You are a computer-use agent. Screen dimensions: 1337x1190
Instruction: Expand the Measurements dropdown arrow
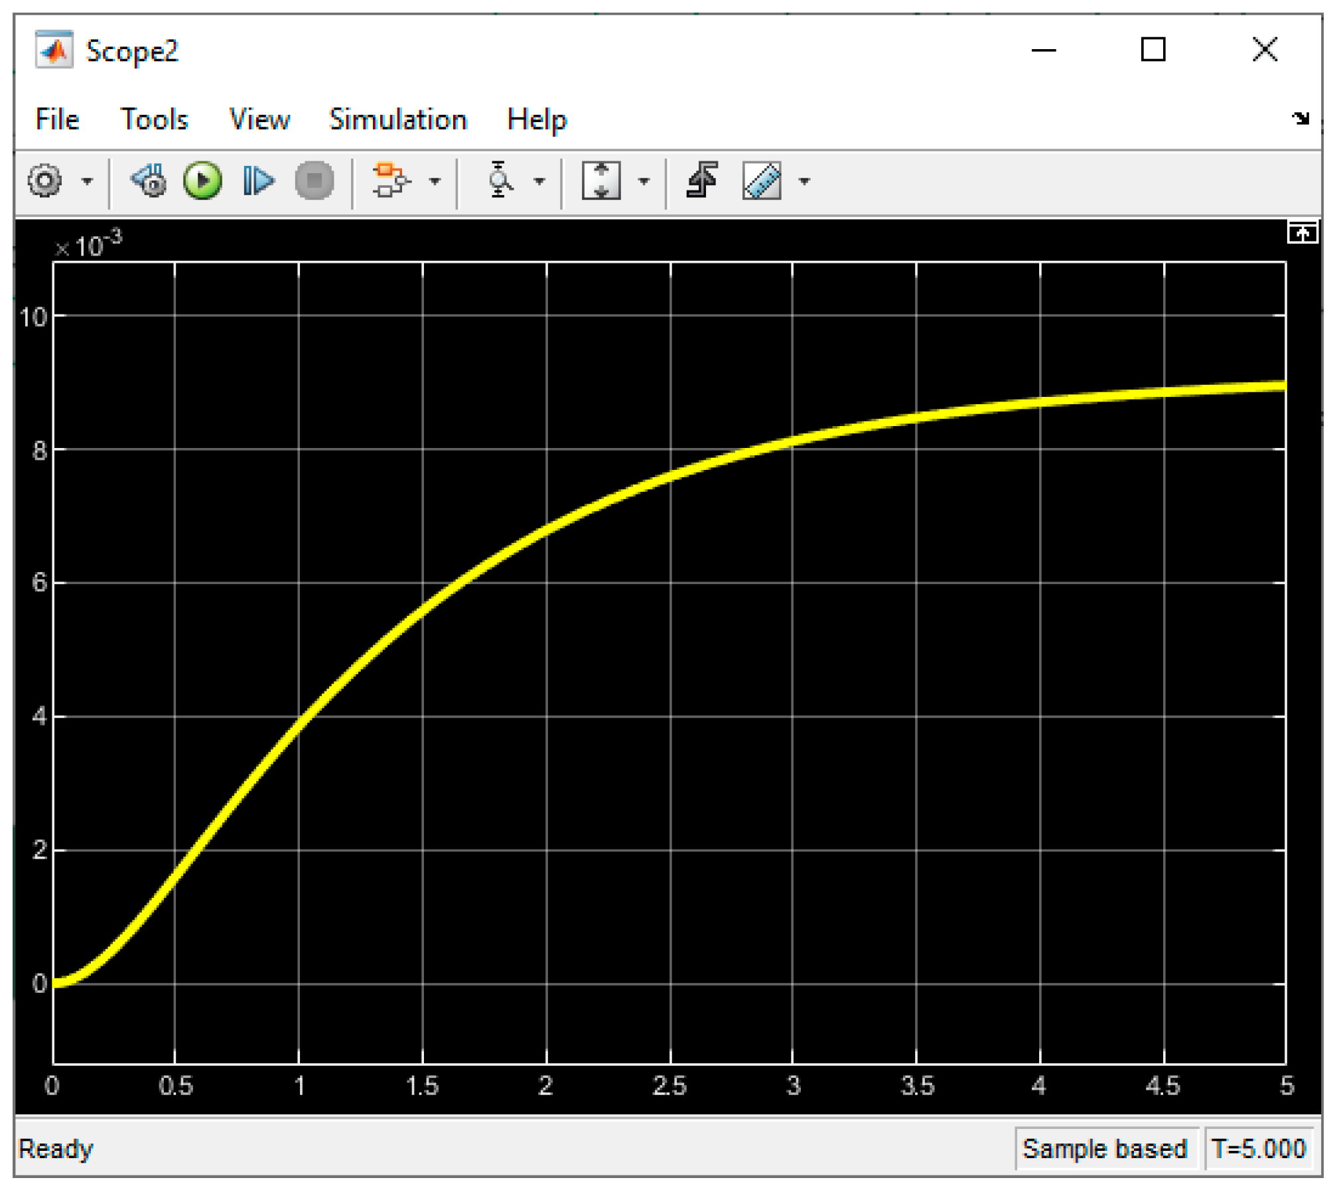click(804, 181)
